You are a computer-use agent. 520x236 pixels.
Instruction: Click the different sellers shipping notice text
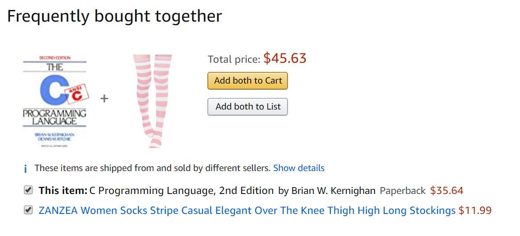point(153,168)
